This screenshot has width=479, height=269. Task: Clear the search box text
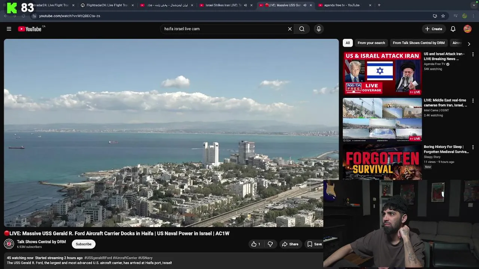coord(290,29)
